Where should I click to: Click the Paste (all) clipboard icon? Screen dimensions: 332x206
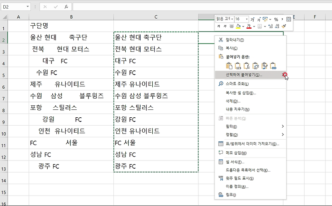pyautogui.click(x=229, y=66)
